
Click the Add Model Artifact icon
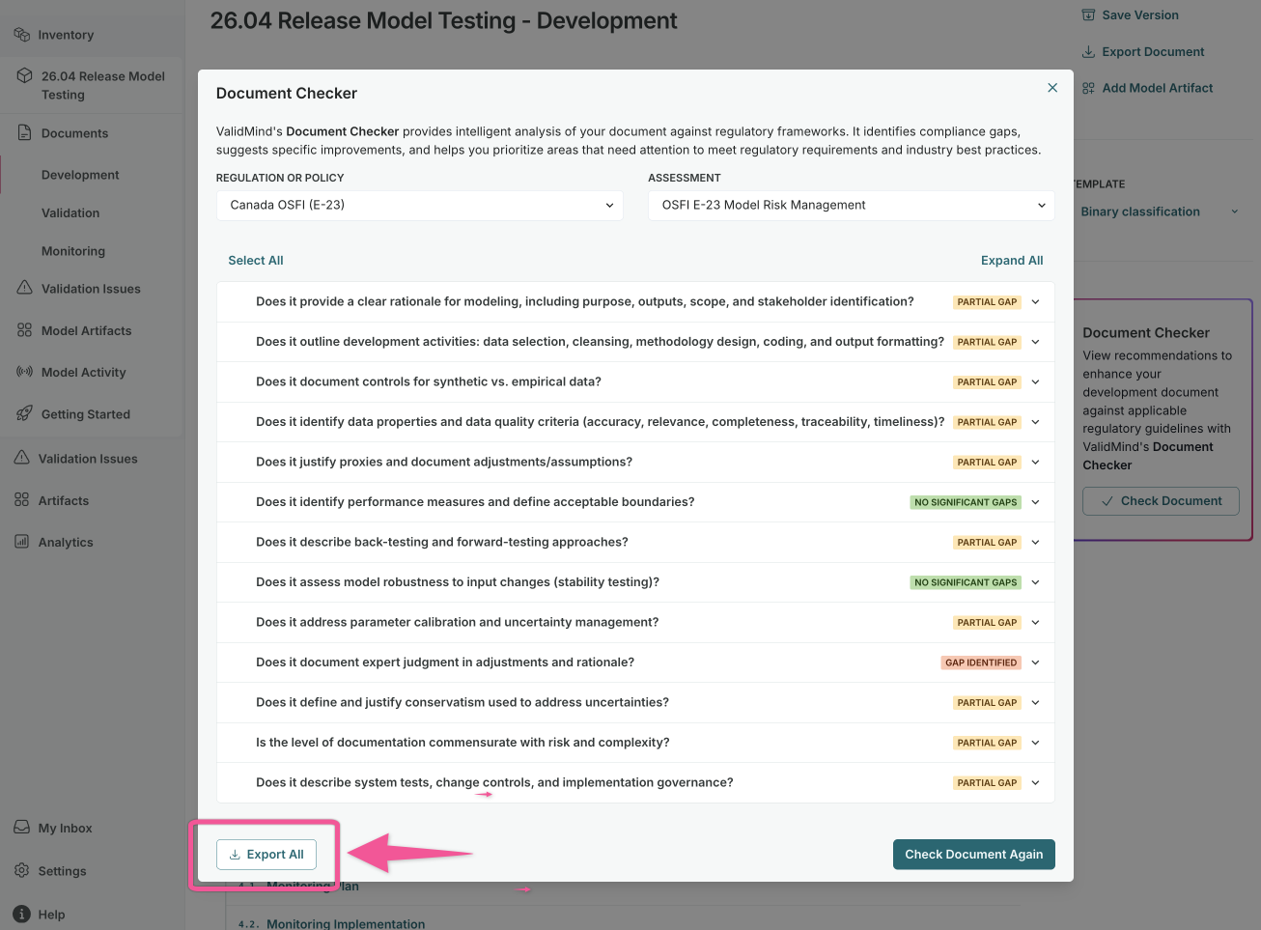click(1088, 88)
